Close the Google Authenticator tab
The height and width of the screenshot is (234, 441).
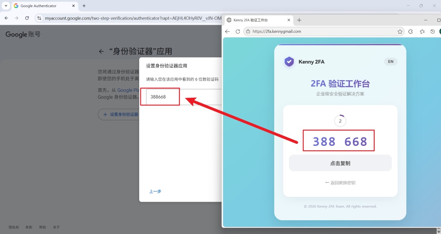pos(73,6)
